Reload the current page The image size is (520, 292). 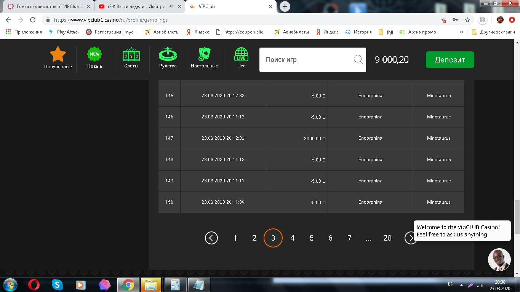tap(33, 20)
